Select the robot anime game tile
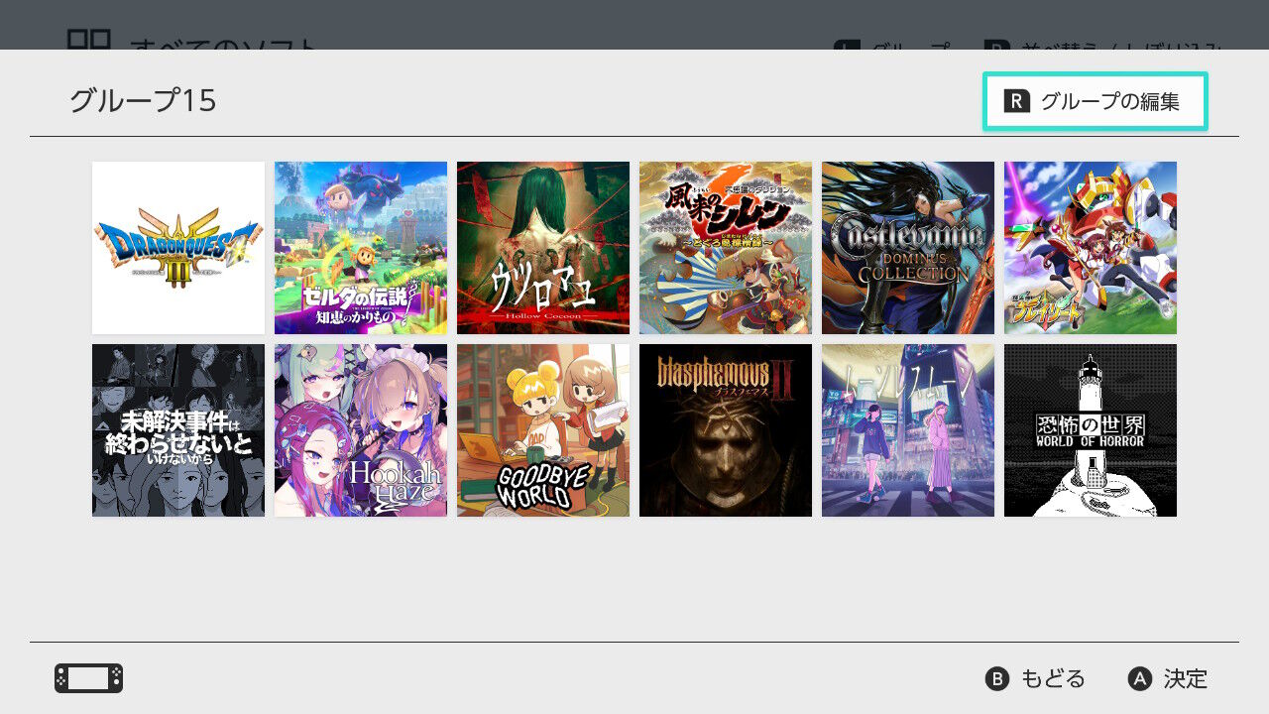Screen dimensions: 1269x714 1091,248
